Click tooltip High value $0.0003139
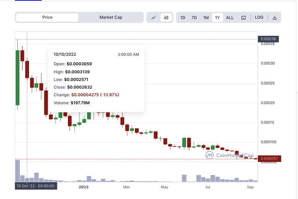Viewport: 298px width, 199px height. pos(77,72)
